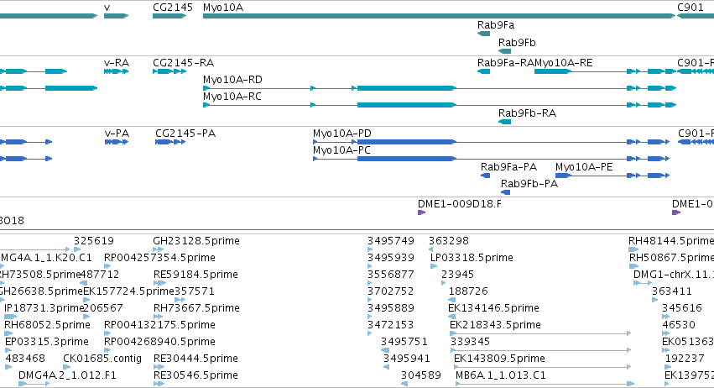Click the v gene arrow feature
Image resolution: width=714 pixels, height=388 pixels.
coord(116,16)
